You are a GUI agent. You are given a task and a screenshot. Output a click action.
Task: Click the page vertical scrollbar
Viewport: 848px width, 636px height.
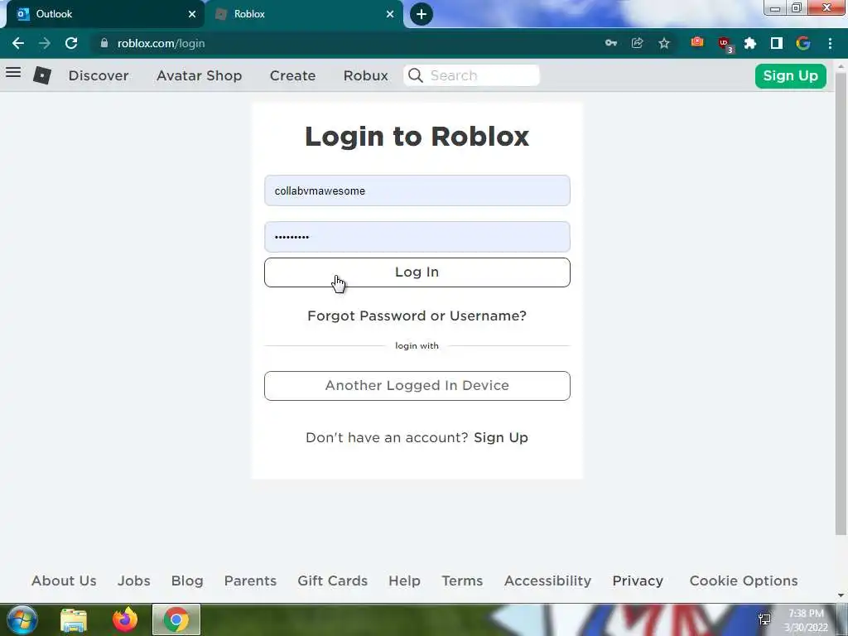tap(841, 303)
